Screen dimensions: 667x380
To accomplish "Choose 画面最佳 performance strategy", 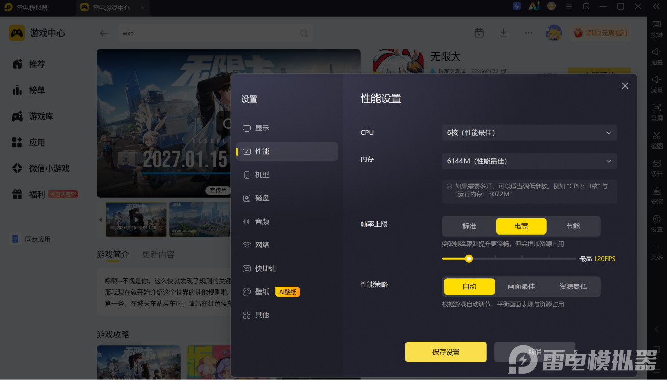I will (521, 286).
